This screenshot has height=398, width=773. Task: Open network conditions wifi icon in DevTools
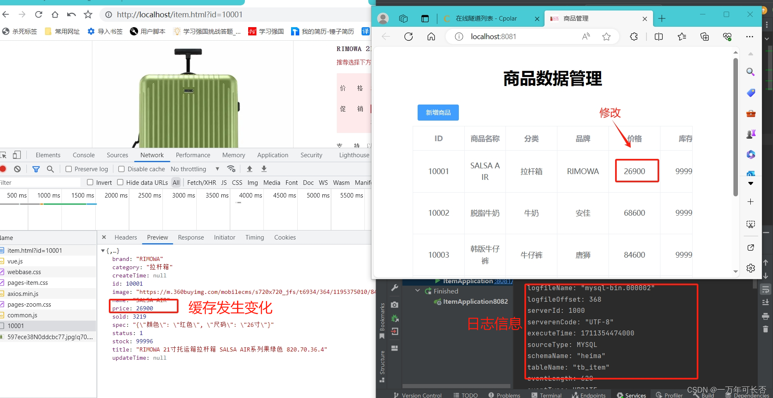[x=231, y=169]
